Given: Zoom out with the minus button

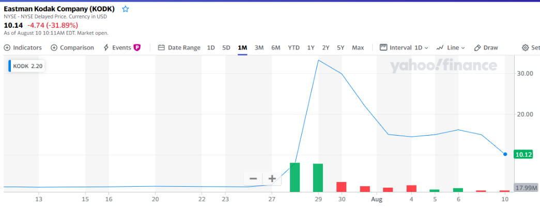Looking at the screenshot, I should pos(253,178).
